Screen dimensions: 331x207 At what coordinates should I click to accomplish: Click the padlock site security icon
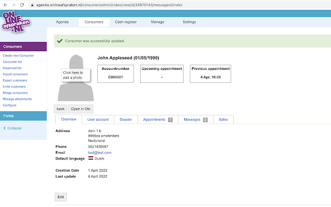[32, 5]
